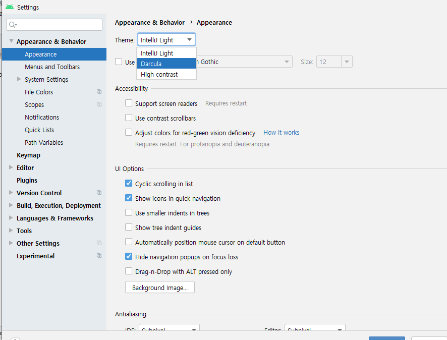This screenshot has height=340, width=447.
Task: Open the How it works link
Action: coord(281,133)
